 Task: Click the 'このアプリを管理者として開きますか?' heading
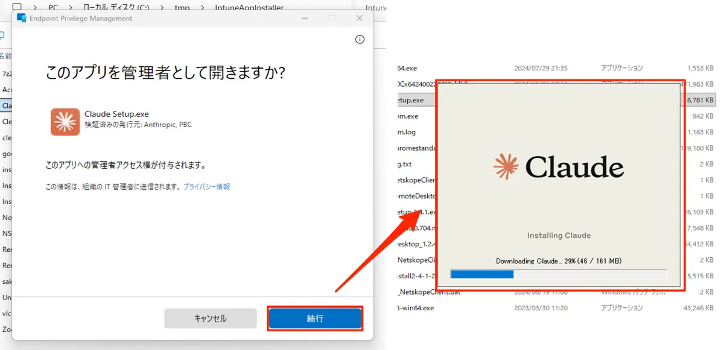point(165,73)
